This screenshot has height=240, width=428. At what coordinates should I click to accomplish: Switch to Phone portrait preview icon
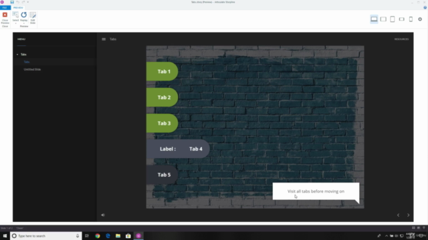click(411, 19)
